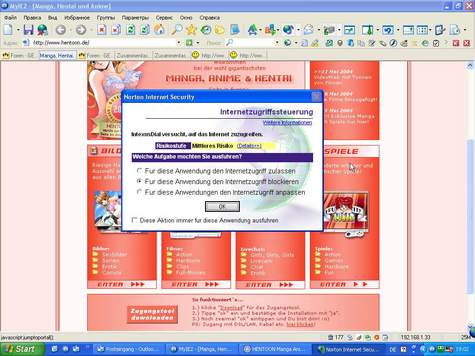Open Favorites star icon
Screen dimensions: 475x356
[x=192, y=30]
